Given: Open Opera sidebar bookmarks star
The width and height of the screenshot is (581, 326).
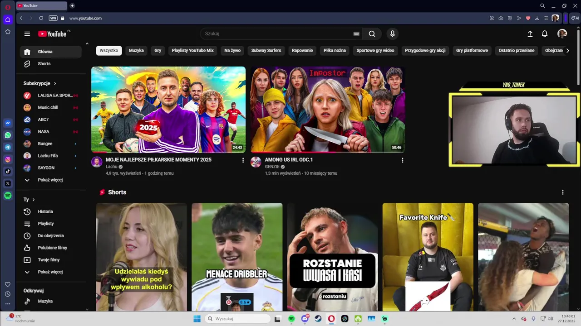Looking at the screenshot, I should point(8,32).
